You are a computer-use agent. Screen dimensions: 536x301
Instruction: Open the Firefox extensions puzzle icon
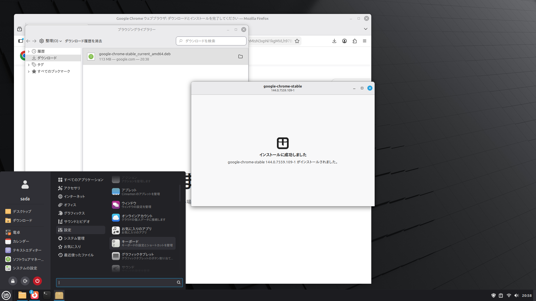[x=355, y=41]
